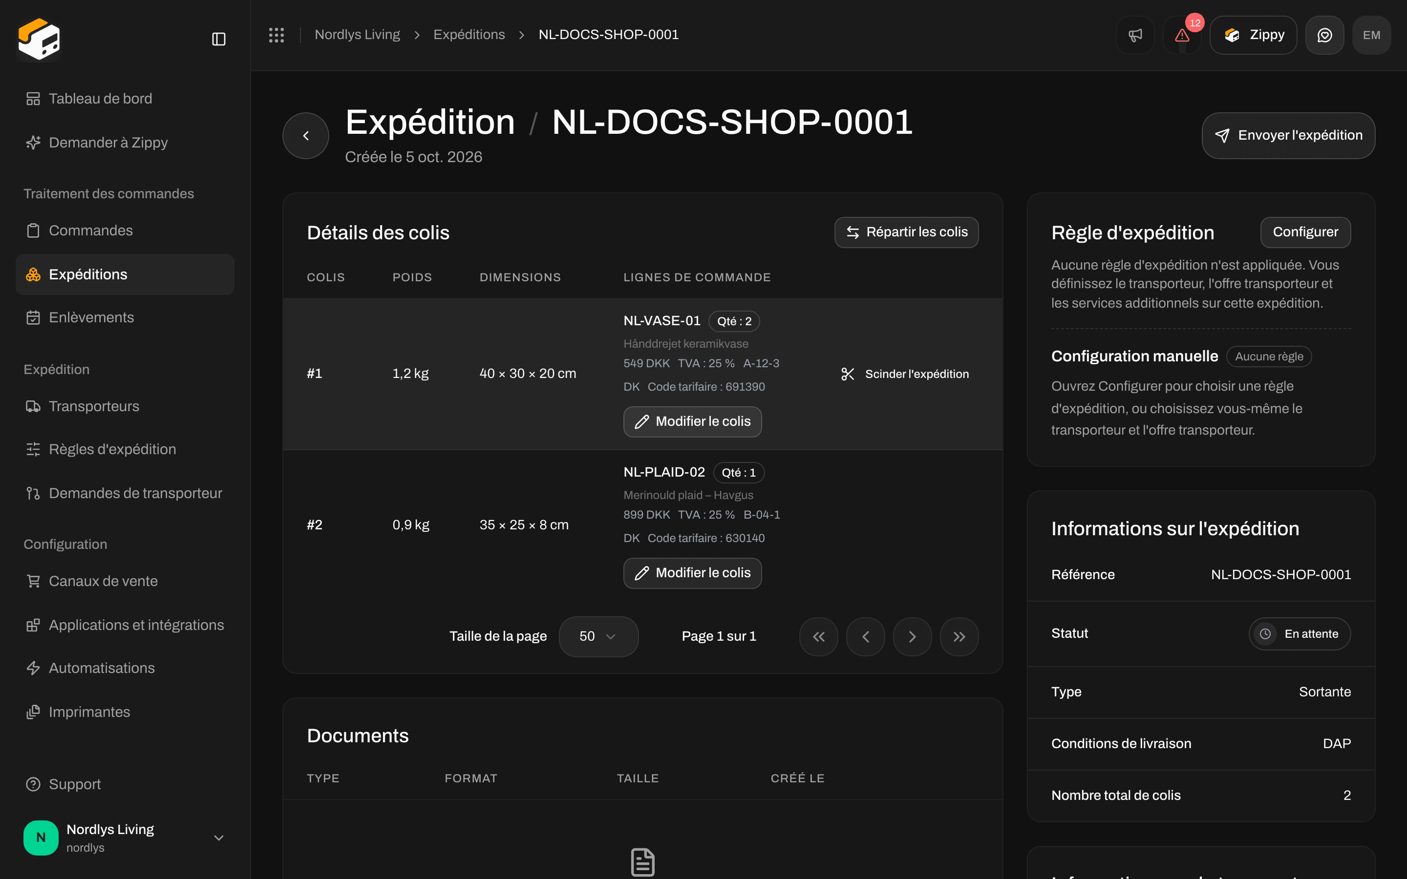Open alerts warning icon with 12 badge
Viewport: 1407px width, 879px height.
click(1182, 35)
